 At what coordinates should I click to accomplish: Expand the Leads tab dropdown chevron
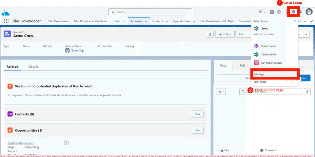pos(124,21)
